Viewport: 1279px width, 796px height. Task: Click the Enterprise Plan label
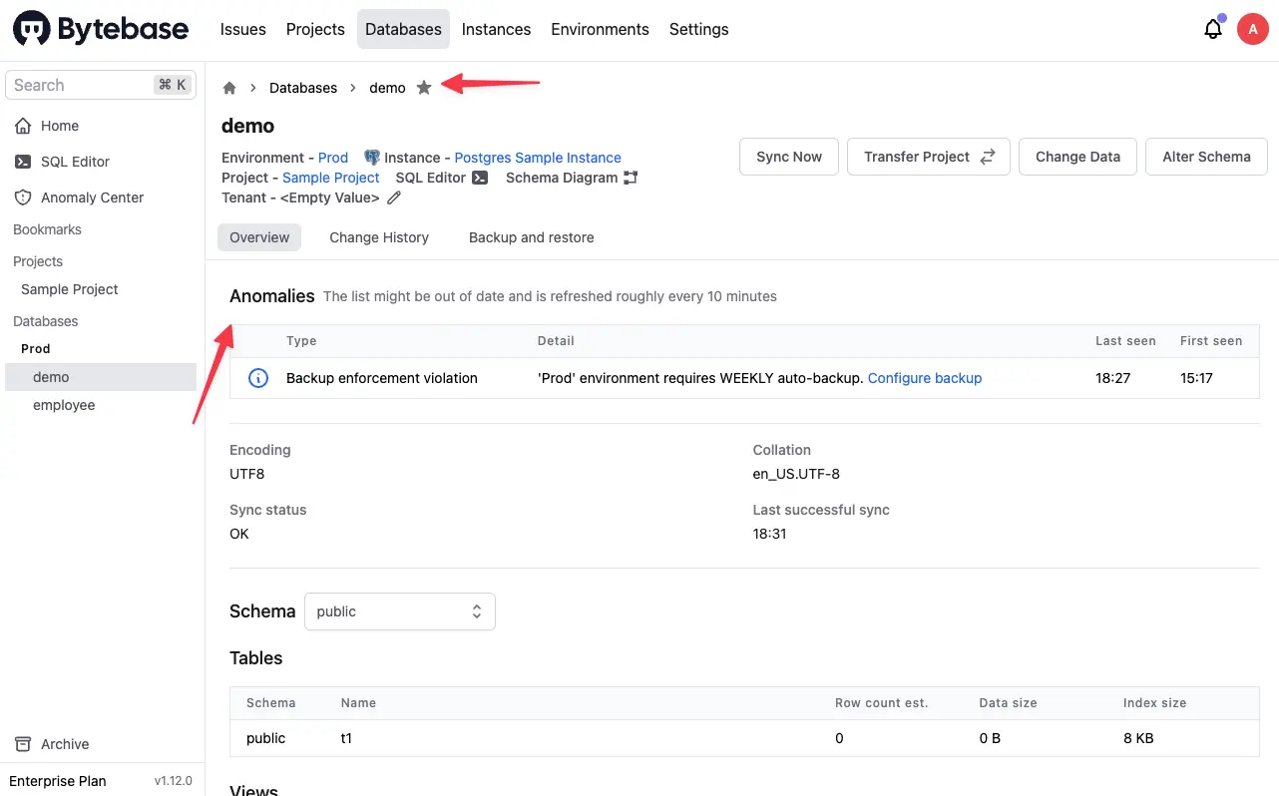(58, 781)
